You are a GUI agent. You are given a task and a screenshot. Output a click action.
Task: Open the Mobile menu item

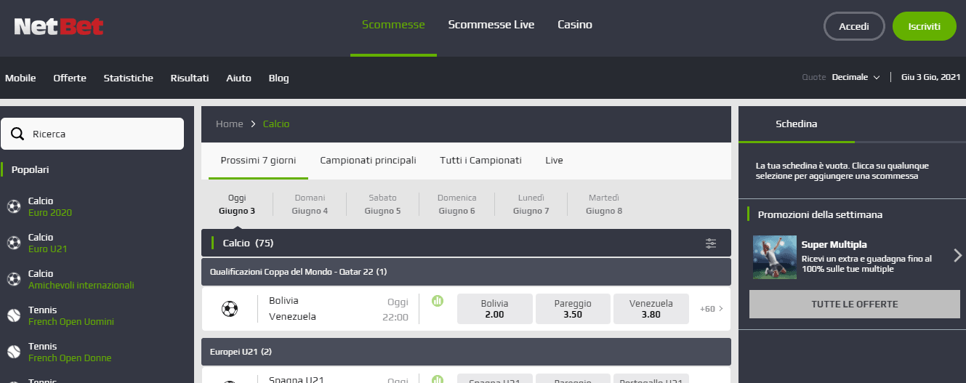pos(20,78)
